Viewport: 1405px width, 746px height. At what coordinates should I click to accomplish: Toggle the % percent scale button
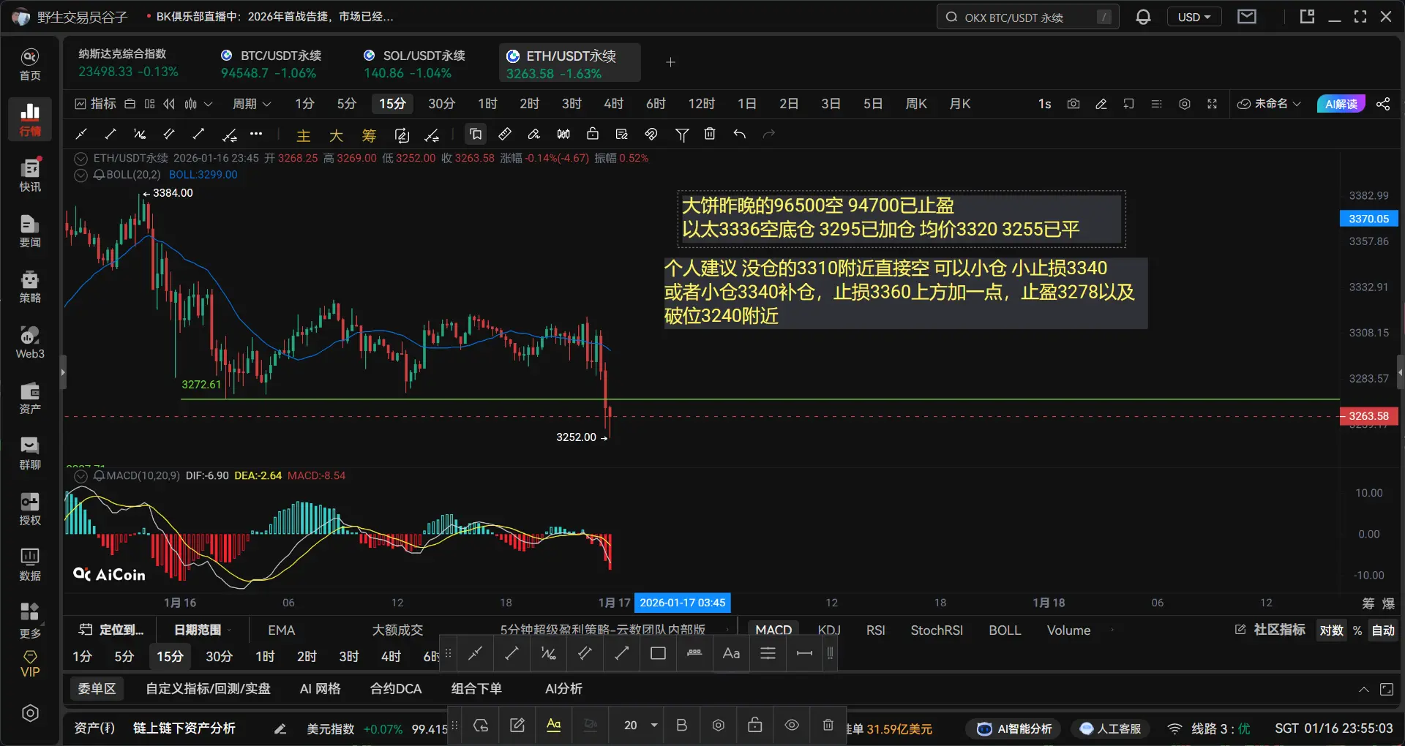point(1357,630)
